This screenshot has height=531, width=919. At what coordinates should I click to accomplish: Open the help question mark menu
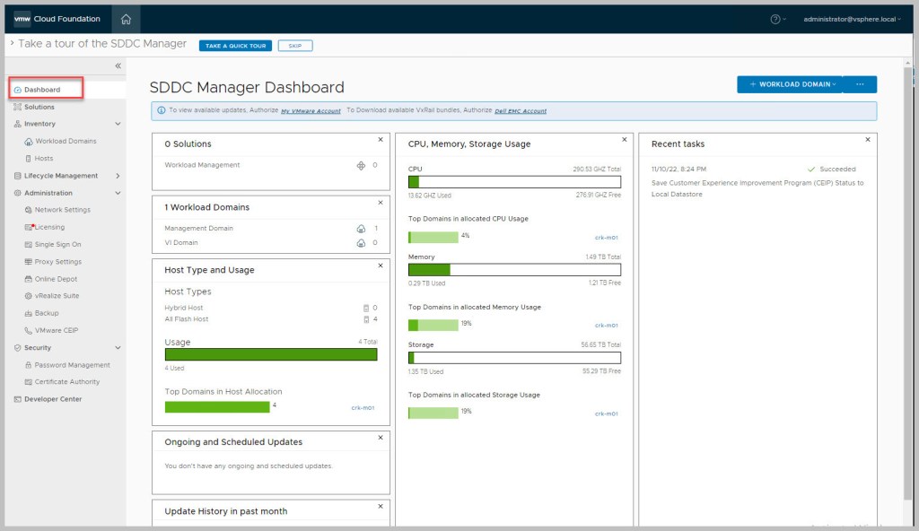pos(775,19)
